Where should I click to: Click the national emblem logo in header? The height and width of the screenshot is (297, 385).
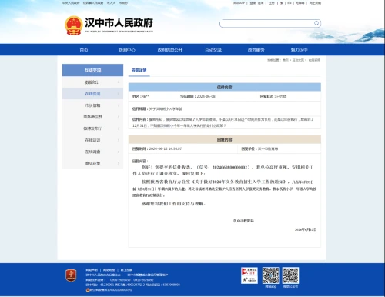click(73, 25)
